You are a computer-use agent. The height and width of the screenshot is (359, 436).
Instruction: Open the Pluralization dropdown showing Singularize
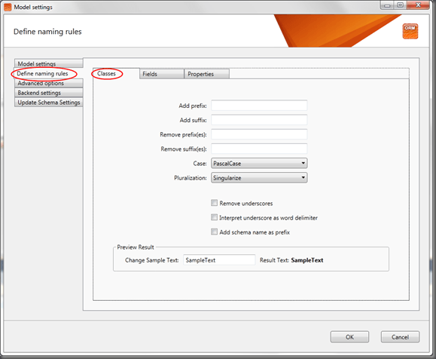(x=259, y=178)
